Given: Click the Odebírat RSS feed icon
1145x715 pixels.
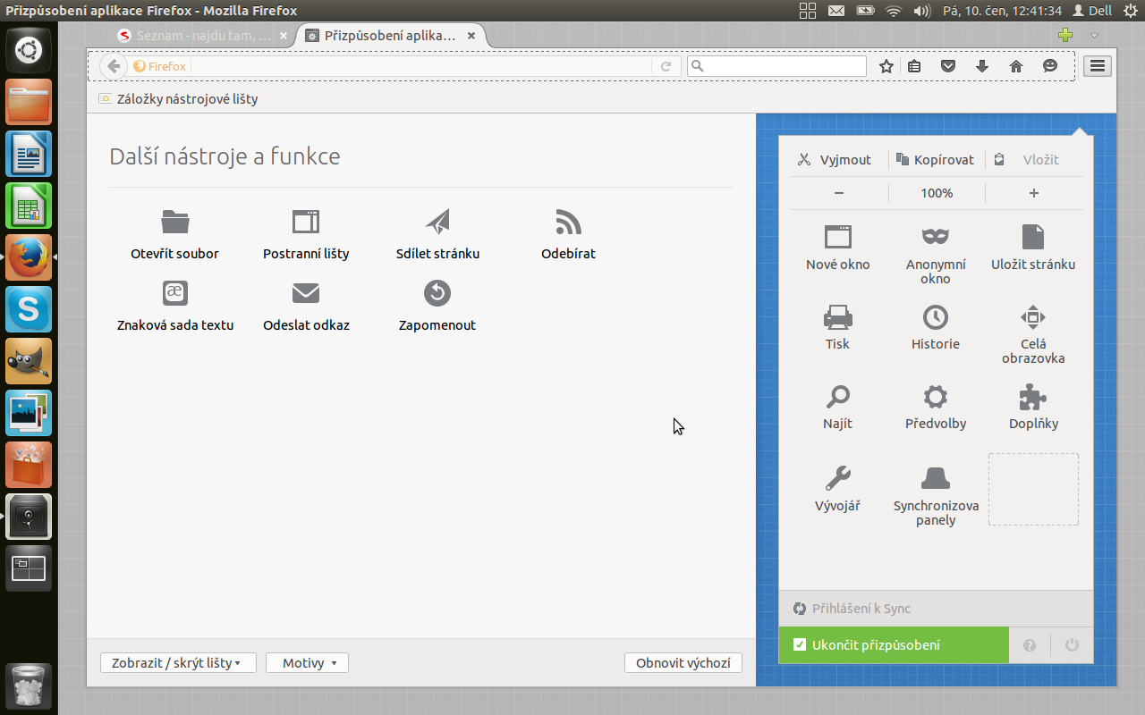Looking at the screenshot, I should [568, 222].
